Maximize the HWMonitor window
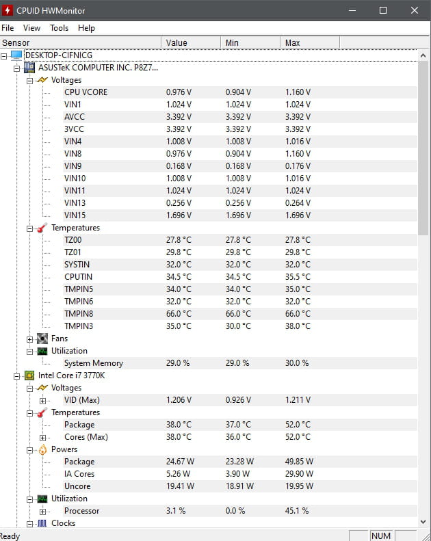This screenshot has width=431, height=541. click(x=383, y=10)
